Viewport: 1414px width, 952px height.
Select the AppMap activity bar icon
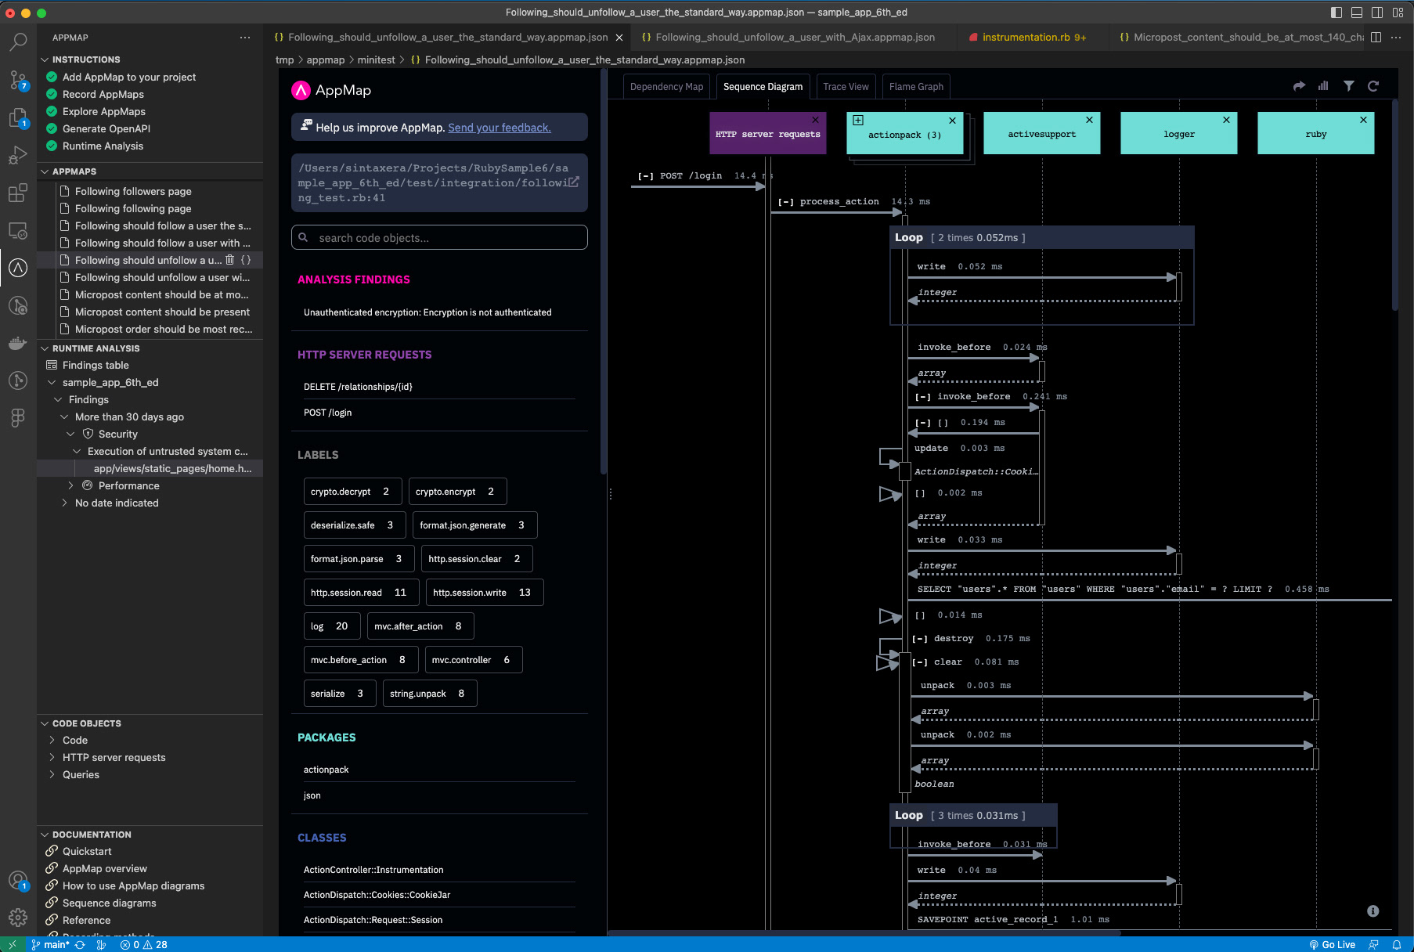(x=18, y=268)
